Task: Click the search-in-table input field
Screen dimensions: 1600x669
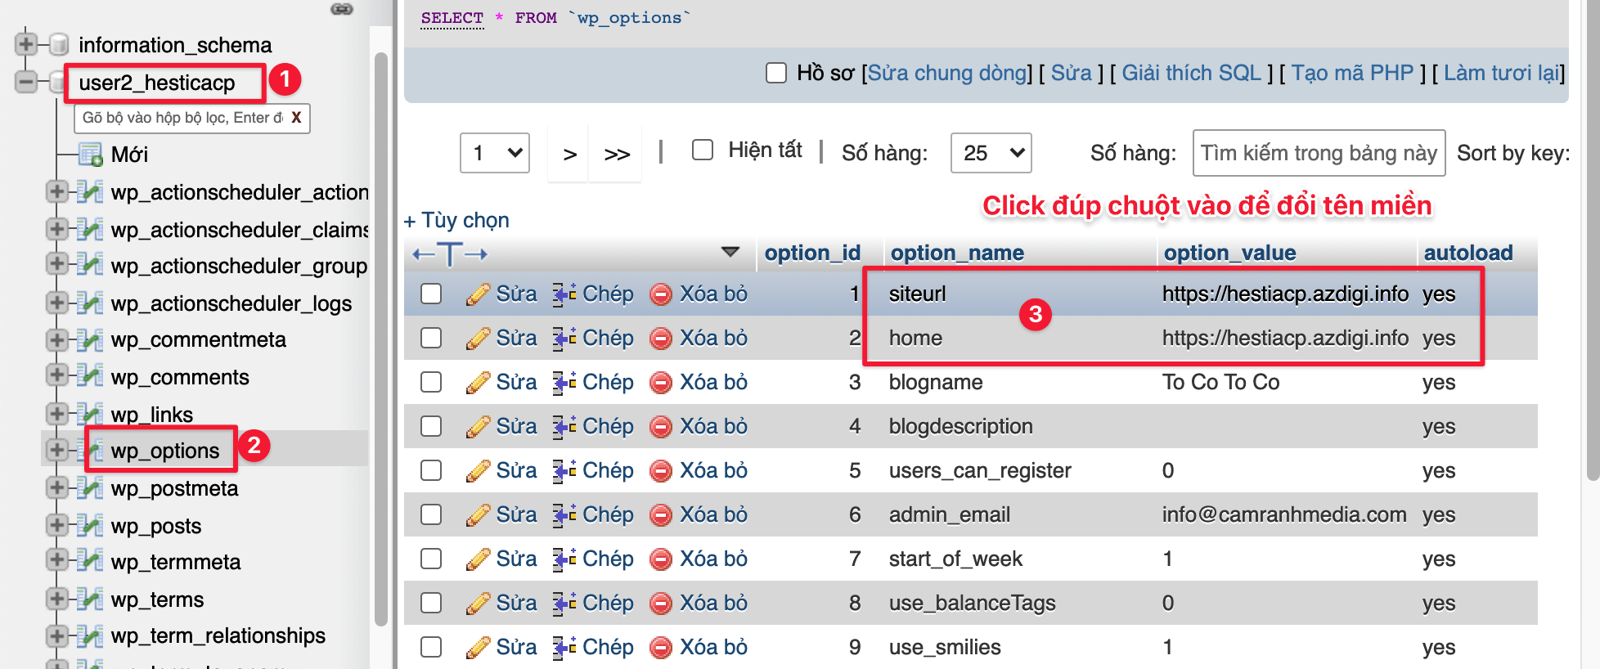Action: pyautogui.click(x=1318, y=153)
